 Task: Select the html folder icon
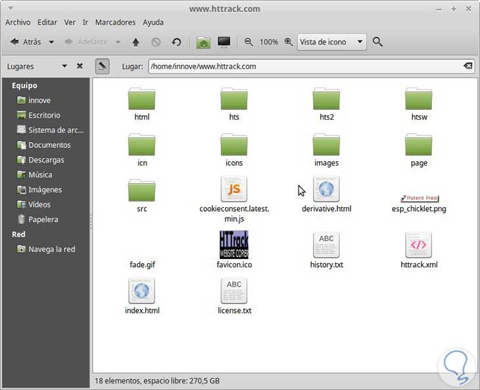142,99
